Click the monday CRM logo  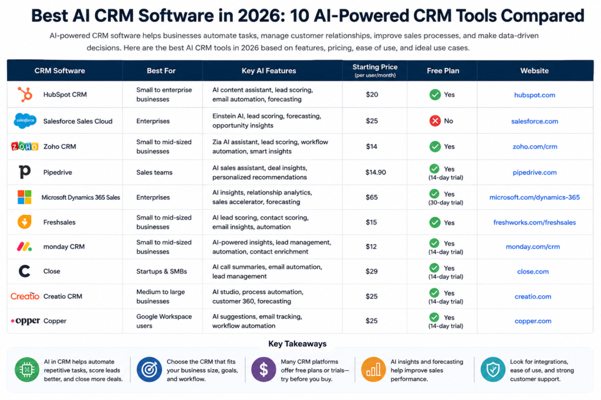25,247
